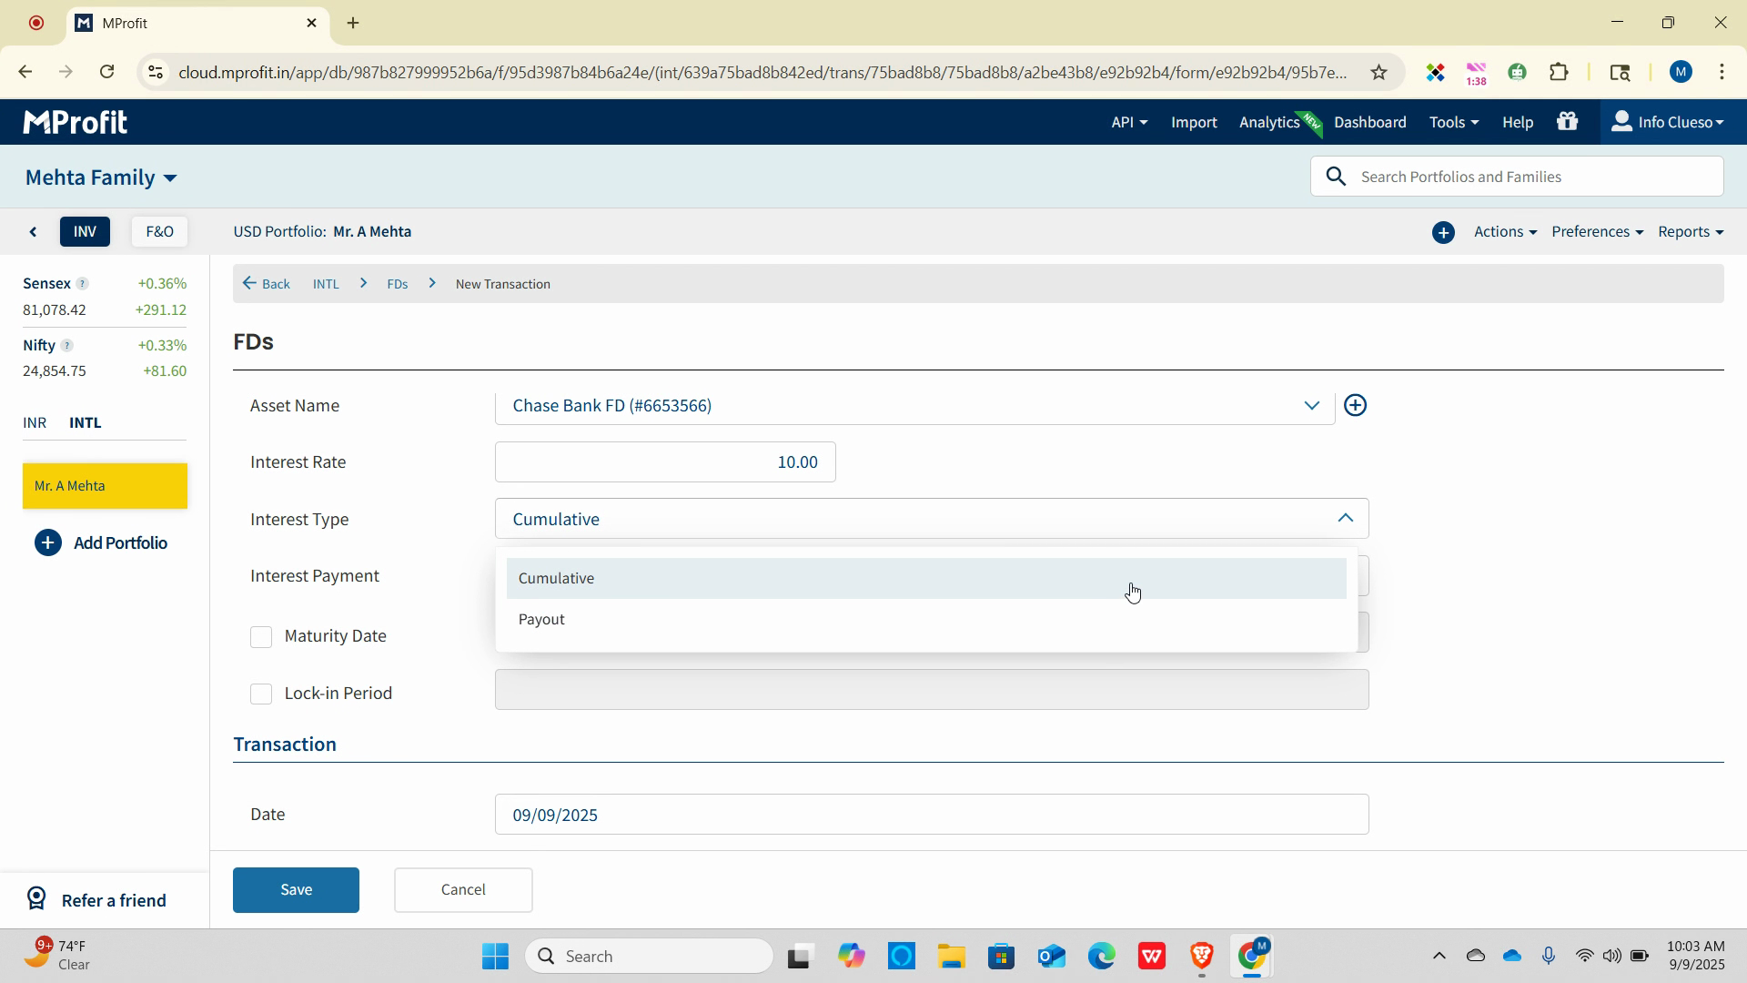Viewport: 1747px width, 983px height.
Task: Click the blue plus icon beside Actions
Action: [x=1443, y=233]
